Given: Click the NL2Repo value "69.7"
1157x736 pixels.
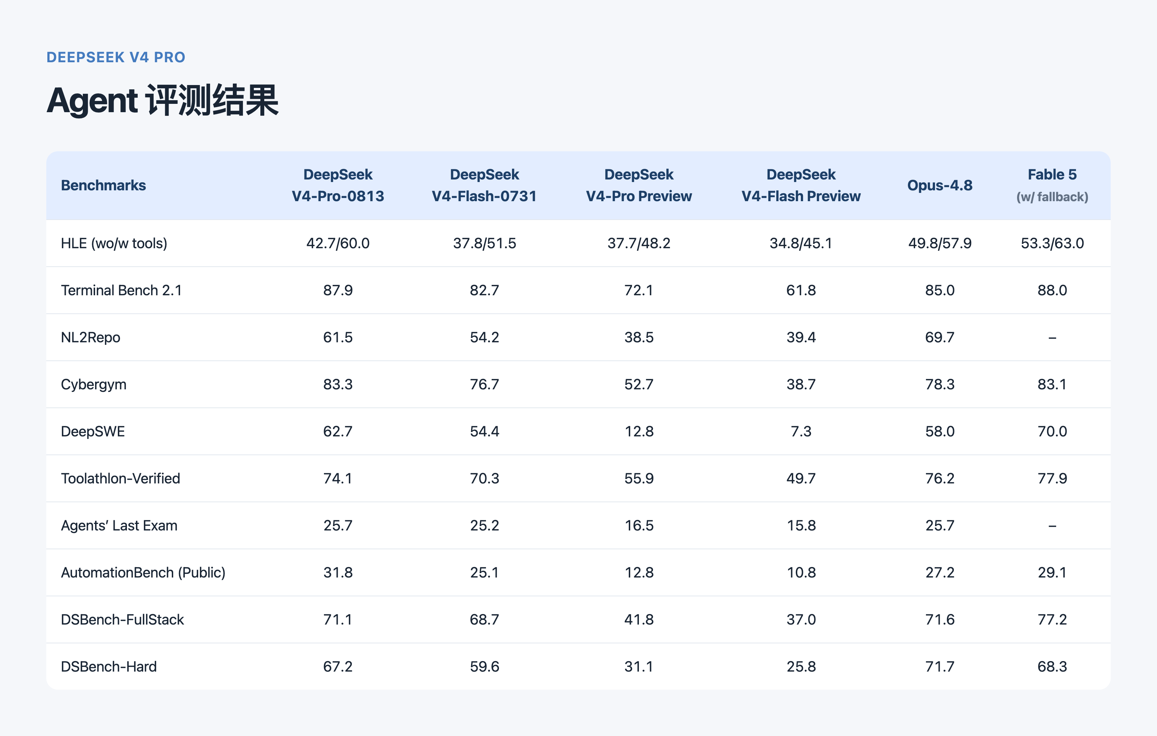Looking at the screenshot, I should (940, 338).
